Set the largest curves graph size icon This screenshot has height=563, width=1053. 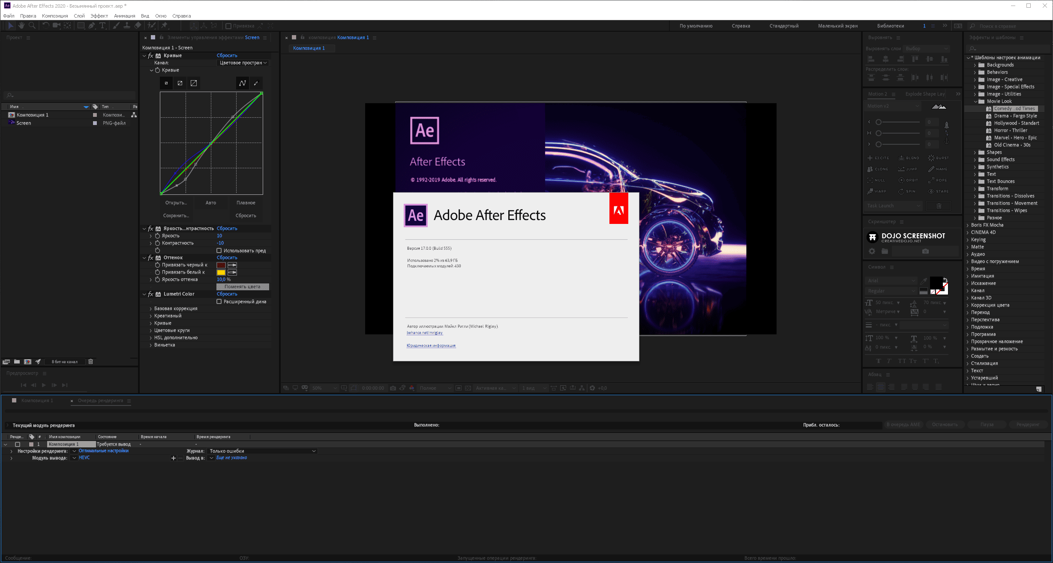194,83
